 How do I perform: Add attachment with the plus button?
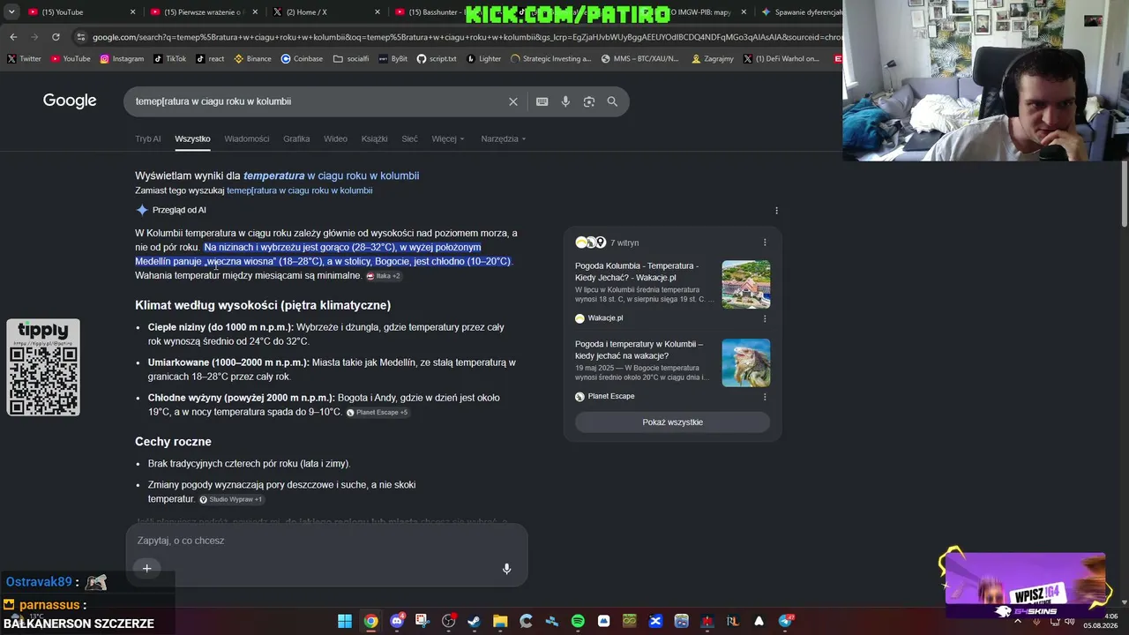click(147, 568)
